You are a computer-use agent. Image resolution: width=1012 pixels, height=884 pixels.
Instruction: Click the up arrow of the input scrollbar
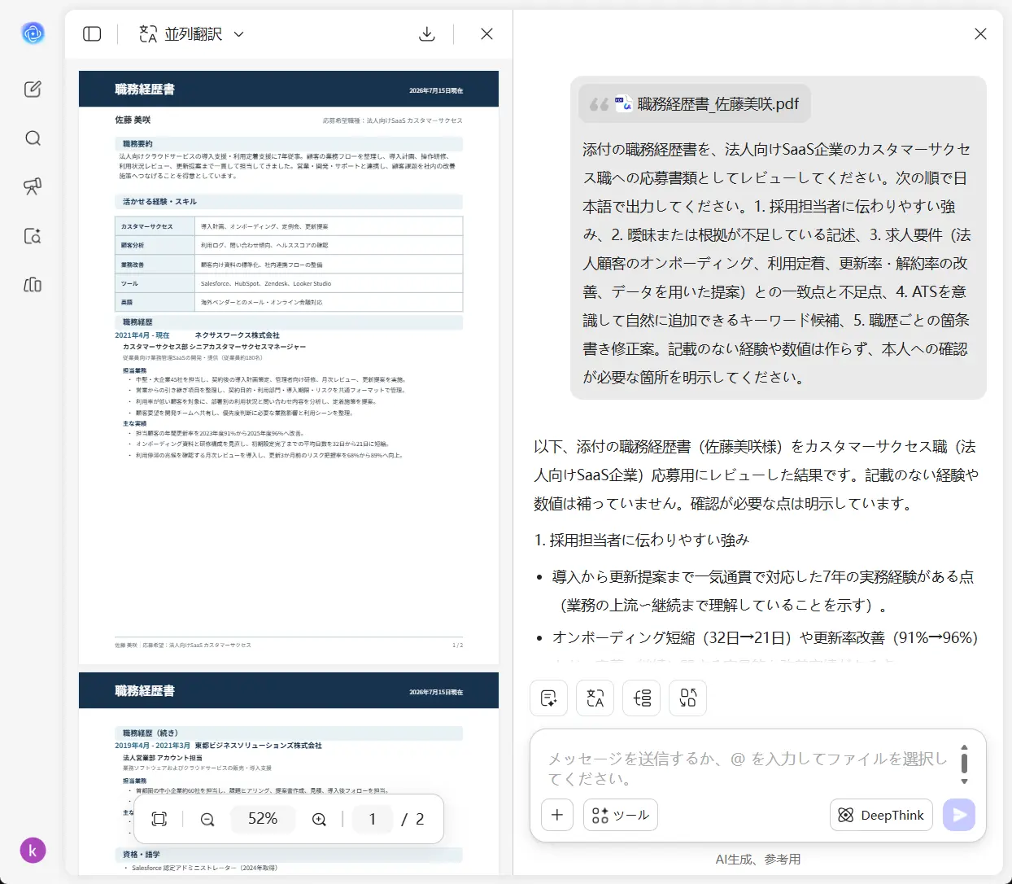[x=964, y=746]
